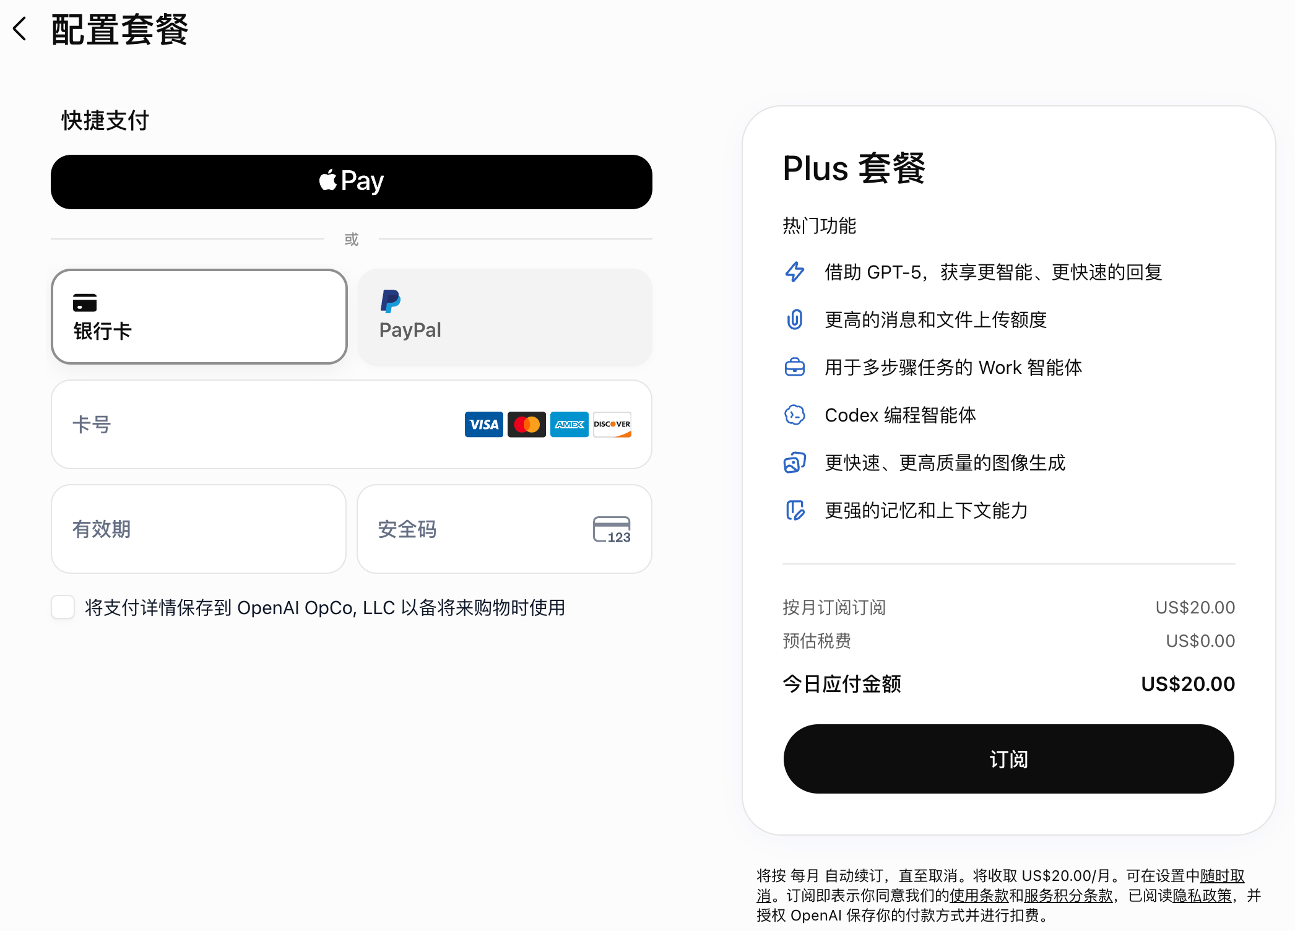Click the 配置套餐 page title

120,30
